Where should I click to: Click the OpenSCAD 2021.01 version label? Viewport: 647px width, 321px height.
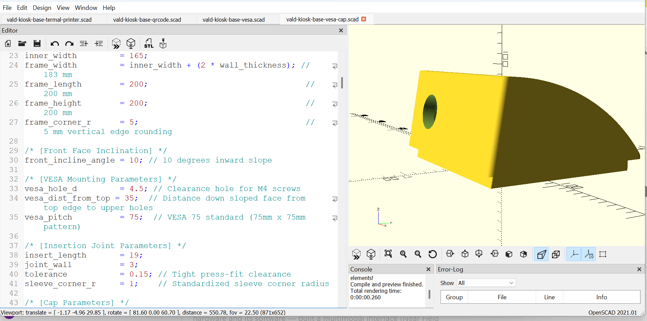tap(612, 313)
